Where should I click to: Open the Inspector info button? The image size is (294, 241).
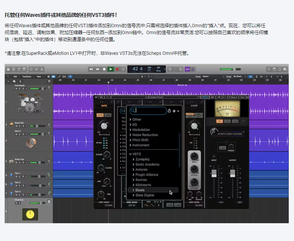click(13, 69)
